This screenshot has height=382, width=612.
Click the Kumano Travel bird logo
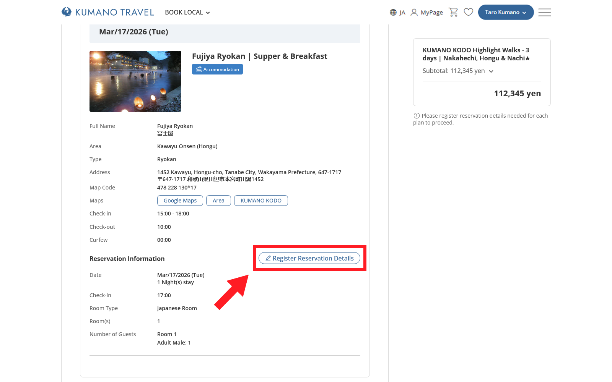tap(67, 12)
